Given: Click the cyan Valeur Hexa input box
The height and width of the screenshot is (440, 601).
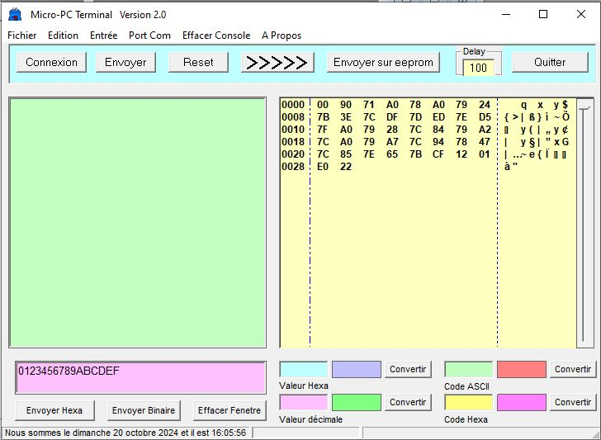Looking at the screenshot, I should 303,370.
